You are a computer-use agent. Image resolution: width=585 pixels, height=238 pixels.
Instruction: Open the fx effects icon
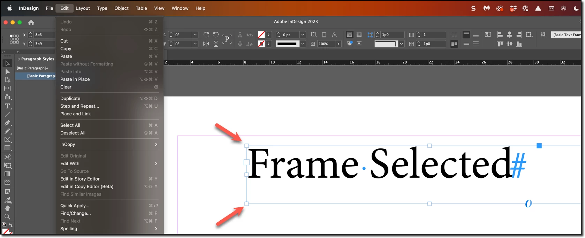(334, 34)
